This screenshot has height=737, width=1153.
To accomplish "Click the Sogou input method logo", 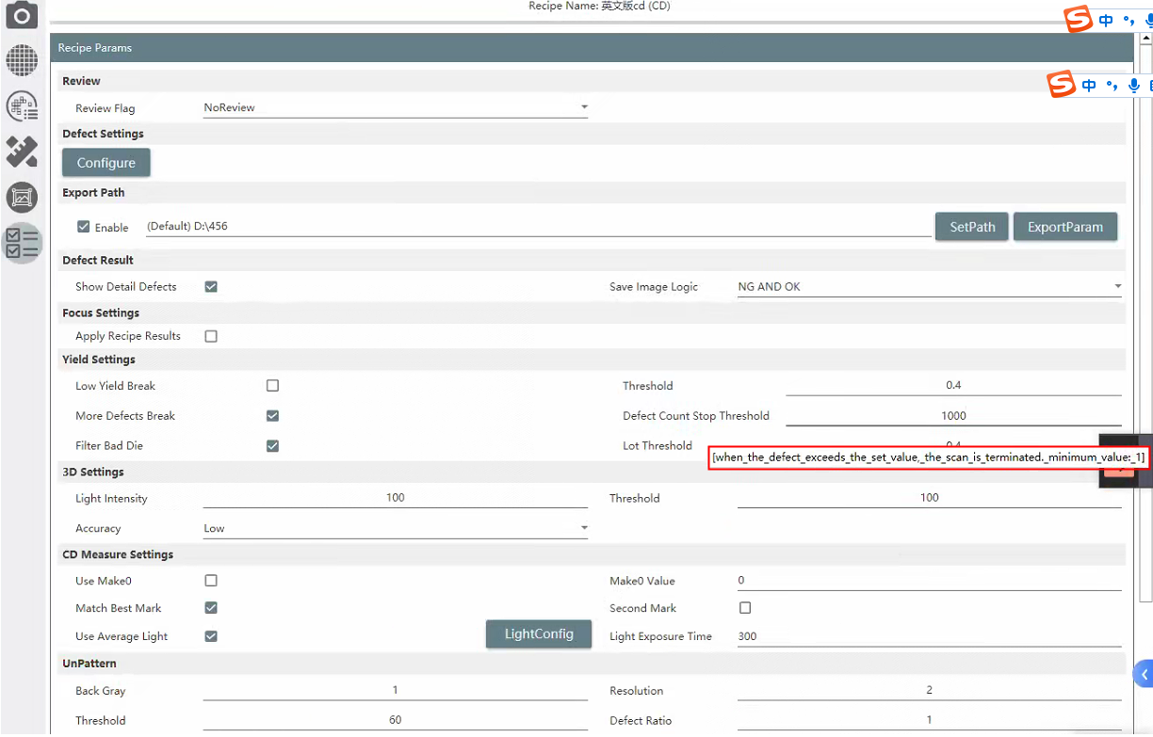I will pyautogui.click(x=1079, y=20).
